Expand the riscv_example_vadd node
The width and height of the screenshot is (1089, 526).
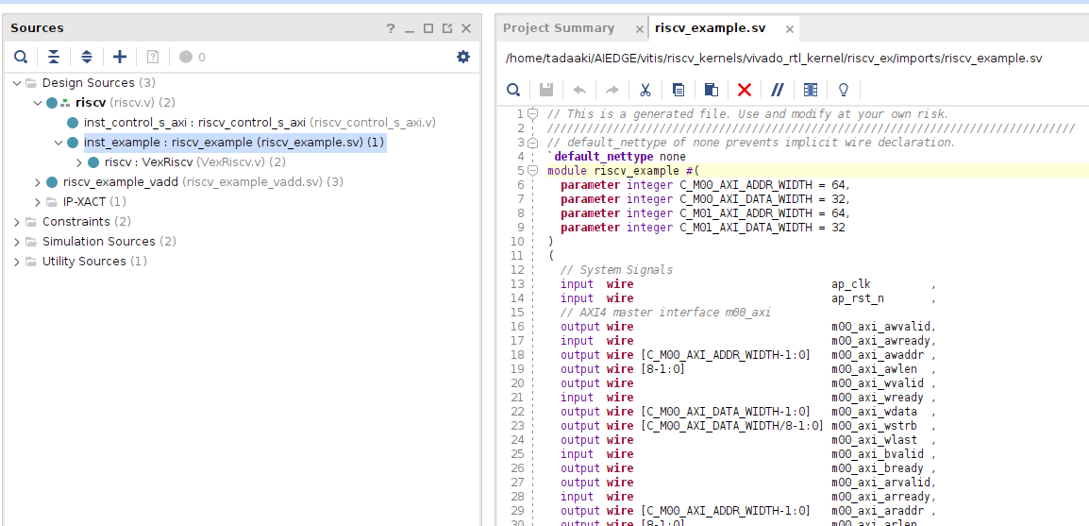pos(38,182)
